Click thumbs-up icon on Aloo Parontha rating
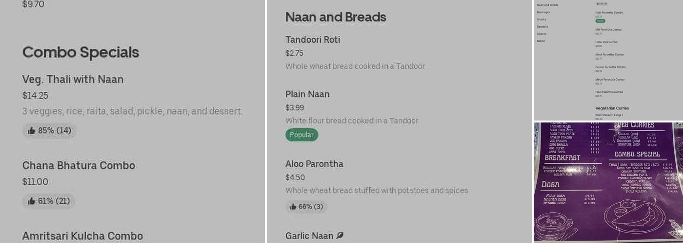This screenshot has height=243, width=683. [293, 207]
